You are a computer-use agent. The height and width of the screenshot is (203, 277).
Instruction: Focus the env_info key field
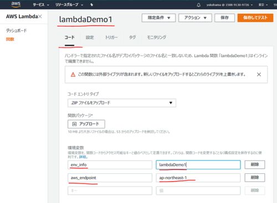110,165
